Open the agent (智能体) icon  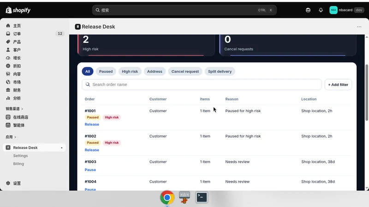click(8, 125)
